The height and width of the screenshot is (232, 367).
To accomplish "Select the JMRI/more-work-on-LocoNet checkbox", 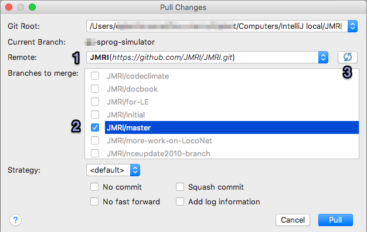I will (95, 140).
